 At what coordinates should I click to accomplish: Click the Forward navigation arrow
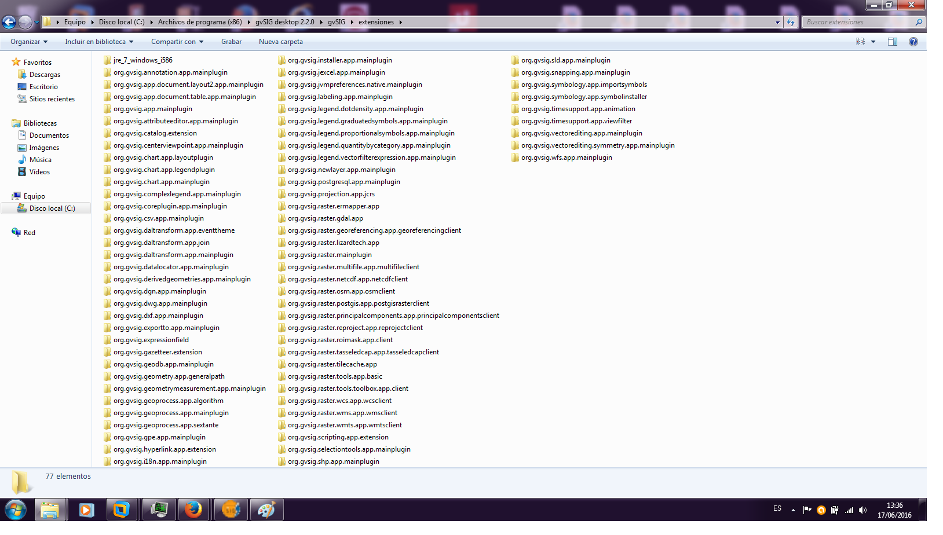click(x=25, y=22)
